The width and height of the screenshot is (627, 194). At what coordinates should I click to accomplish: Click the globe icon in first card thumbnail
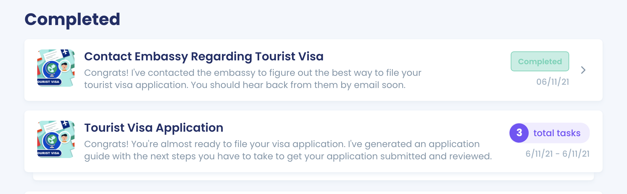[51, 68]
